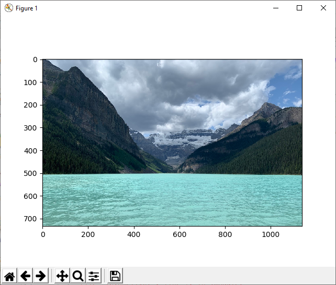The width and height of the screenshot is (336, 285).
Task: Click y-axis tick label 500
Action: [x=30, y=173]
